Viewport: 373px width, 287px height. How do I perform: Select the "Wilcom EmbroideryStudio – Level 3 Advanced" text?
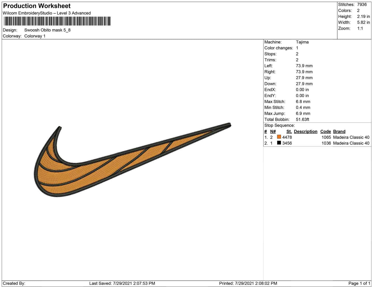[47, 13]
